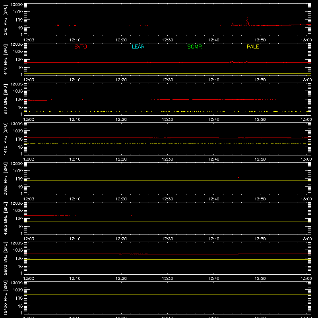Select the 2695 MHz [SFU] axis title
The width and height of the screenshot is (318, 318).
(6, 178)
